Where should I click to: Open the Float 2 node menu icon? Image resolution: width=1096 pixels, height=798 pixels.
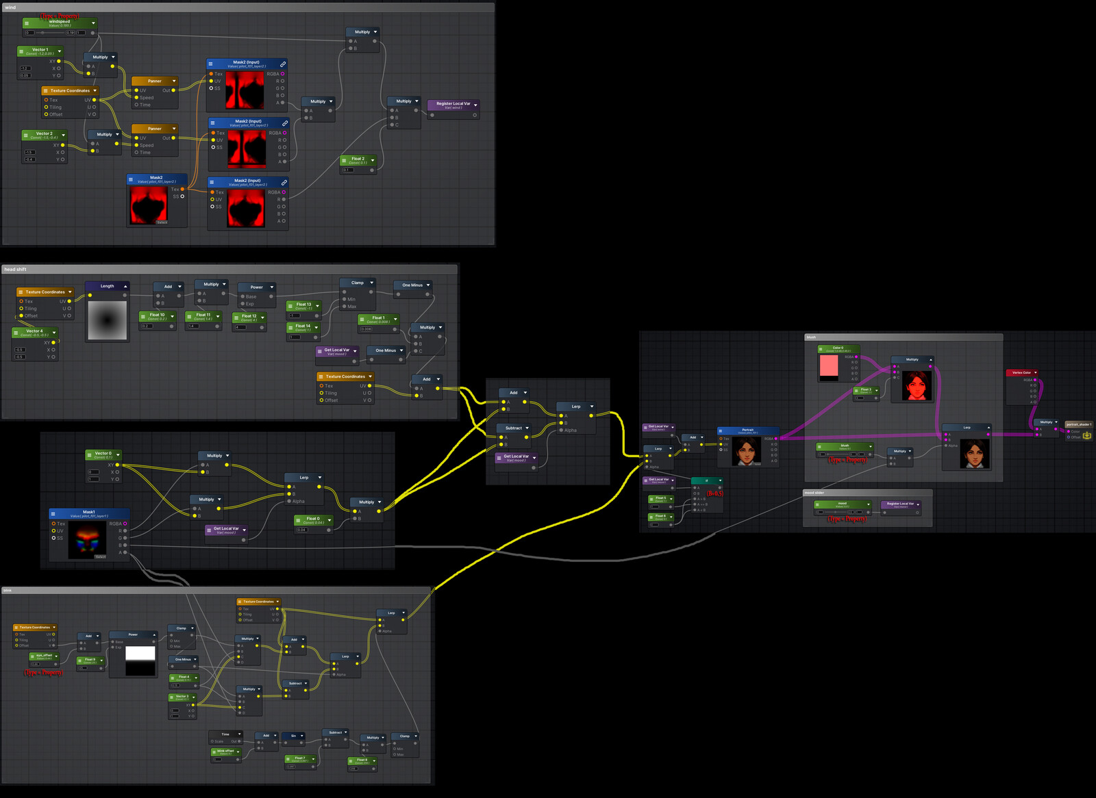click(x=345, y=160)
